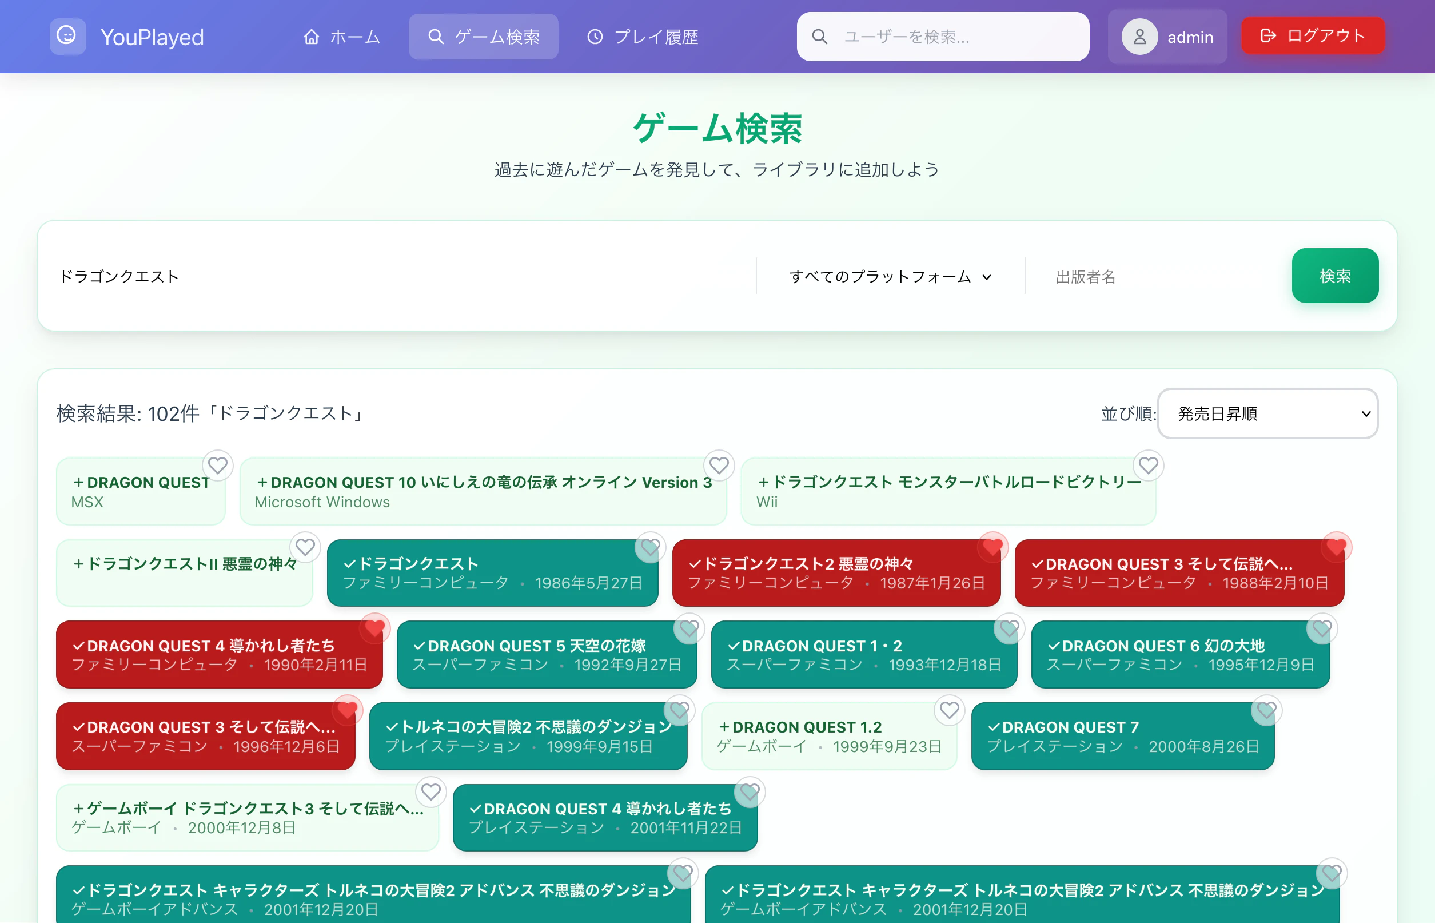Click the YouPlayed smiley logo icon
Screen dimensions: 1435x923
67,36
